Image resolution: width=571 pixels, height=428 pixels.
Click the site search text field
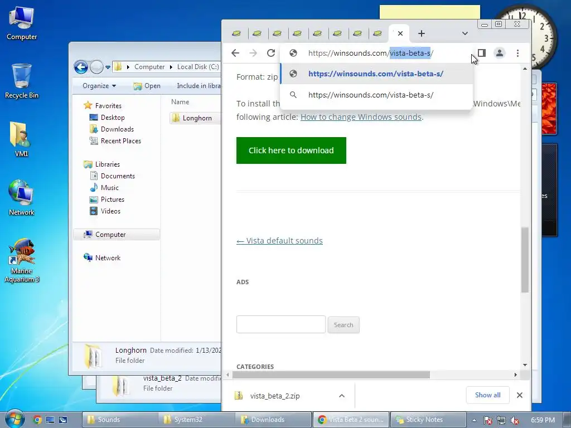[281, 324]
